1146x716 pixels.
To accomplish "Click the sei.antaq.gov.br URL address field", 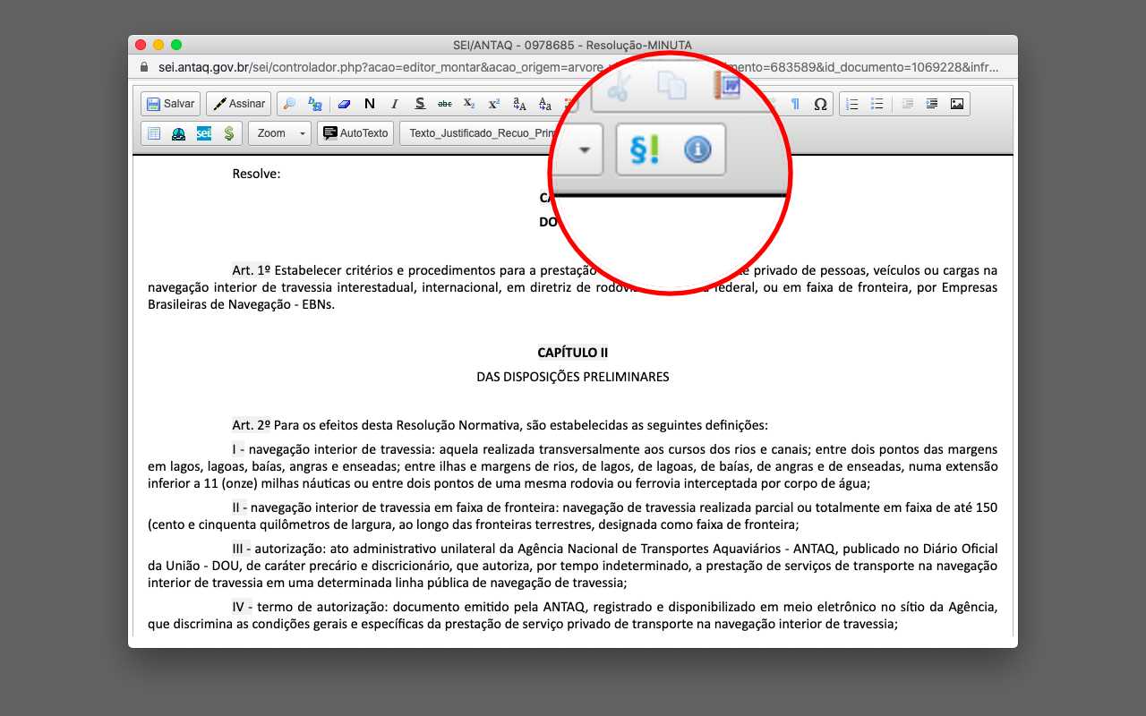I will [x=577, y=67].
